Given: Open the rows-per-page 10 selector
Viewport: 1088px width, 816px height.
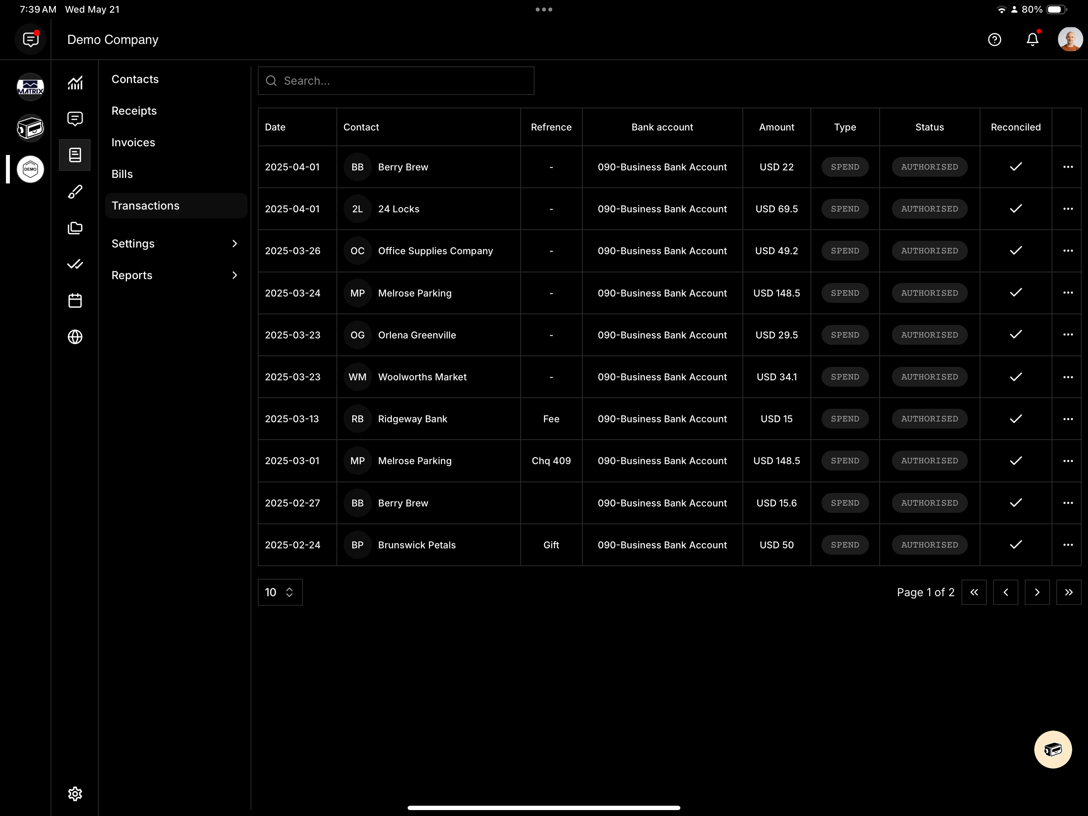Looking at the screenshot, I should [280, 592].
